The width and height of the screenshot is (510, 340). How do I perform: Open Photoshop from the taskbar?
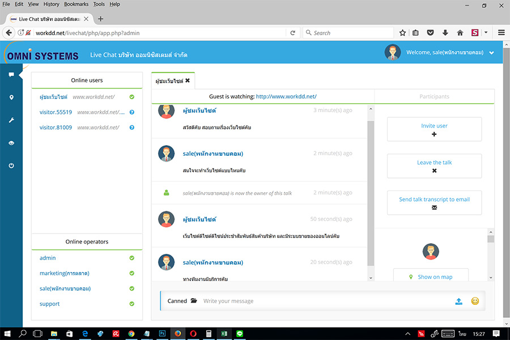tap(162, 334)
